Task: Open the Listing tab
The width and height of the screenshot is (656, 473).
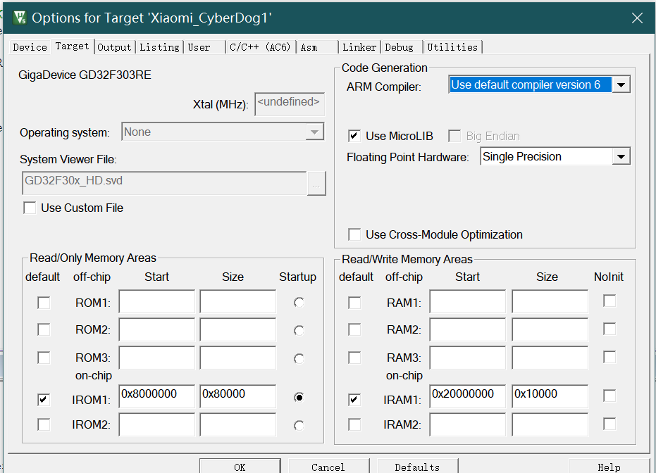Action: [159, 47]
